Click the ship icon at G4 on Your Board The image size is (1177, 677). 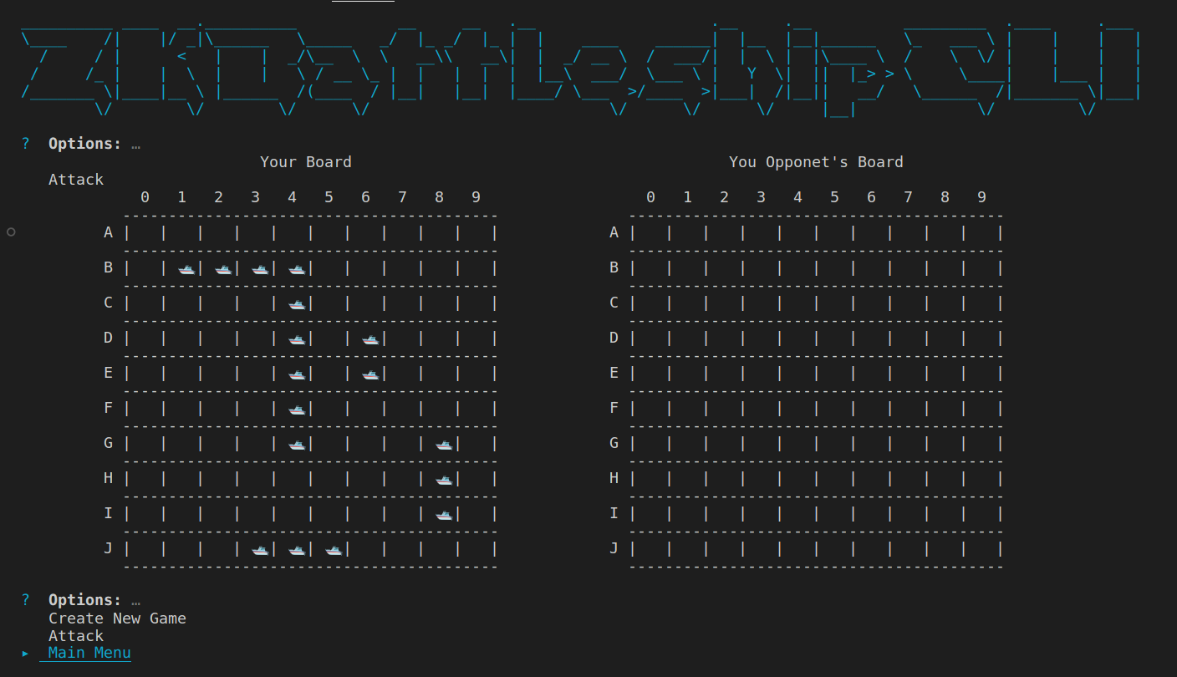click(x=297, y=445)
